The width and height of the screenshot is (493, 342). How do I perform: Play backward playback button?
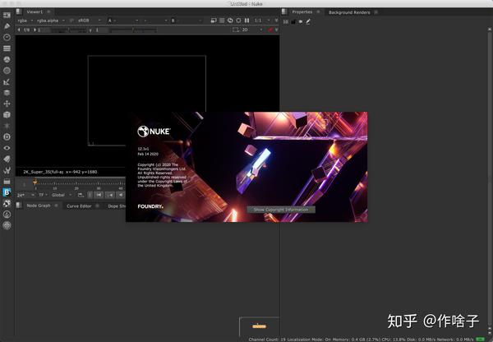121,195
